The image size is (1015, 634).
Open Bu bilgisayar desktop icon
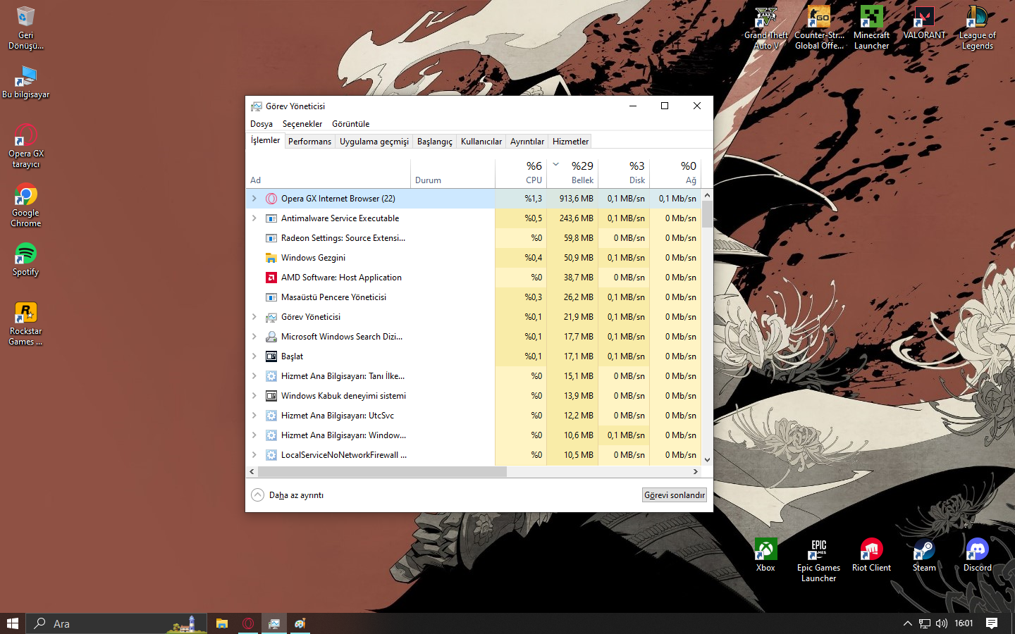click(25, 82)
